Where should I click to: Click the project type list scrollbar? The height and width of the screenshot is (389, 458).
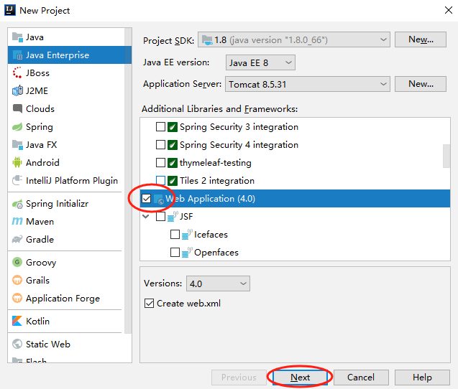coord(128,181)
